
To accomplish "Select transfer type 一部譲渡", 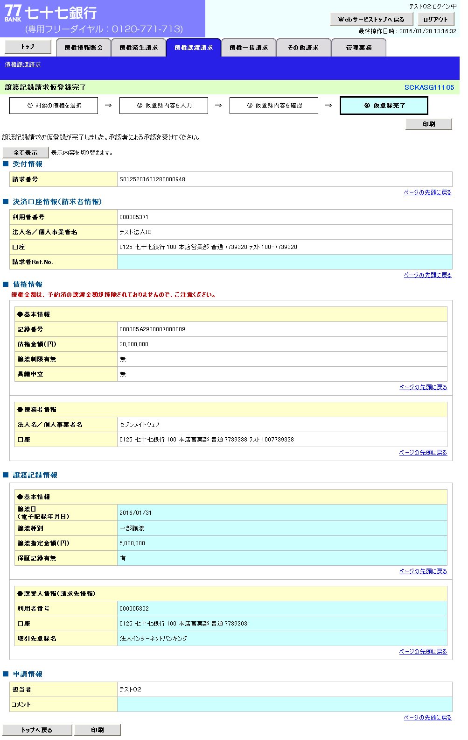I will point(132,528).
